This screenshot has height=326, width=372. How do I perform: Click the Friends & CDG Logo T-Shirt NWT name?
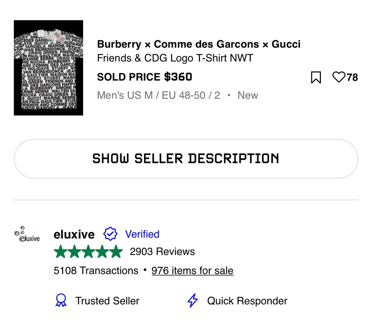click(175, 58)
